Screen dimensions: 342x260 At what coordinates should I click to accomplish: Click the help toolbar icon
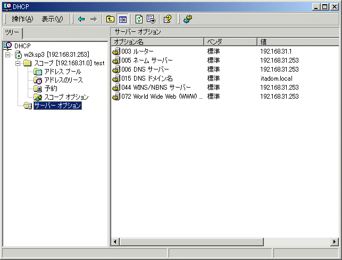(x=168, y=19)
